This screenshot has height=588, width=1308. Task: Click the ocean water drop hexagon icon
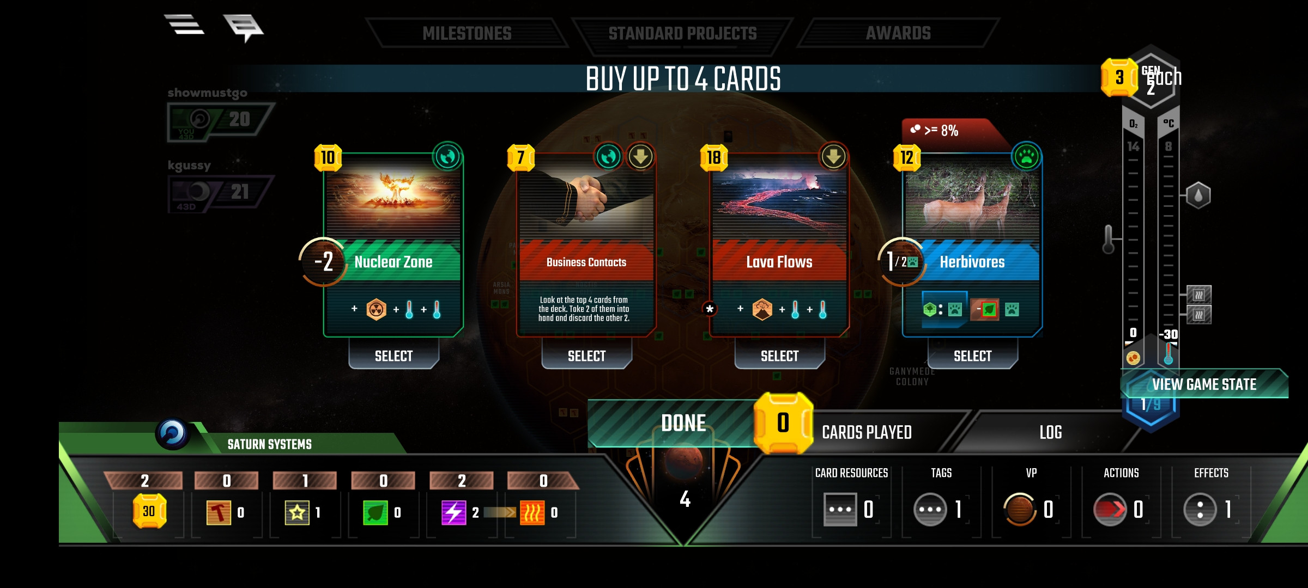pyautogui.click(x=1198, y=195)
